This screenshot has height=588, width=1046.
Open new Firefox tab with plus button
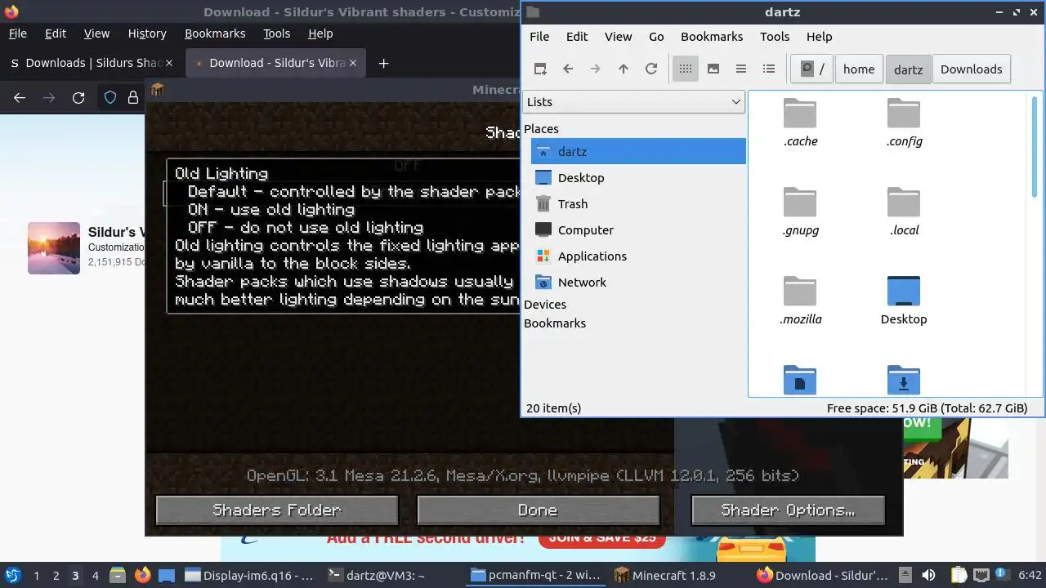click(383, 63)
